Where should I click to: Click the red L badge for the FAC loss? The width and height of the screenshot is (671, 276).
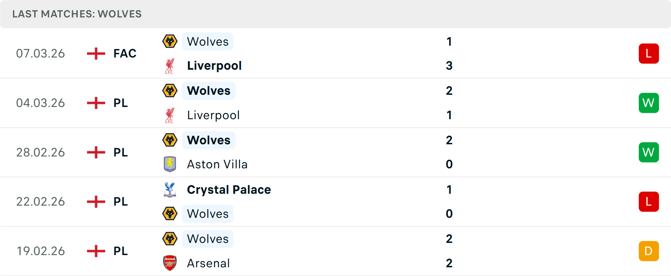coord(649,53)
